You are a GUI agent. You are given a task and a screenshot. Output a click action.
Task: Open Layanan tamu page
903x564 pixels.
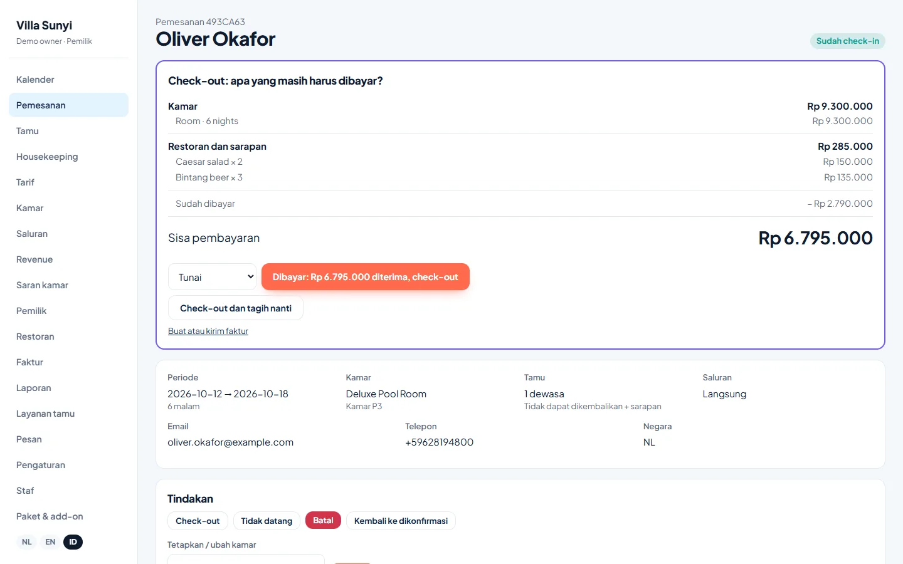[x=68, y=414]
